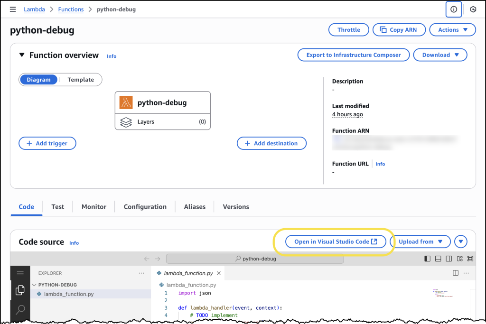Click the Copy icon in the editor activity bar

[x=20, y=290]
